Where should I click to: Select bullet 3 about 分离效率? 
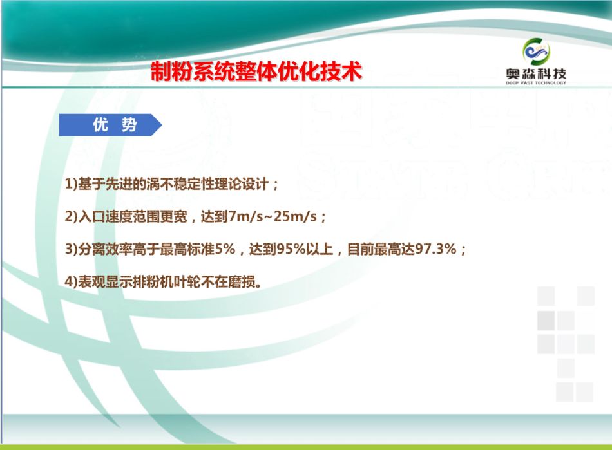(265, 249)
